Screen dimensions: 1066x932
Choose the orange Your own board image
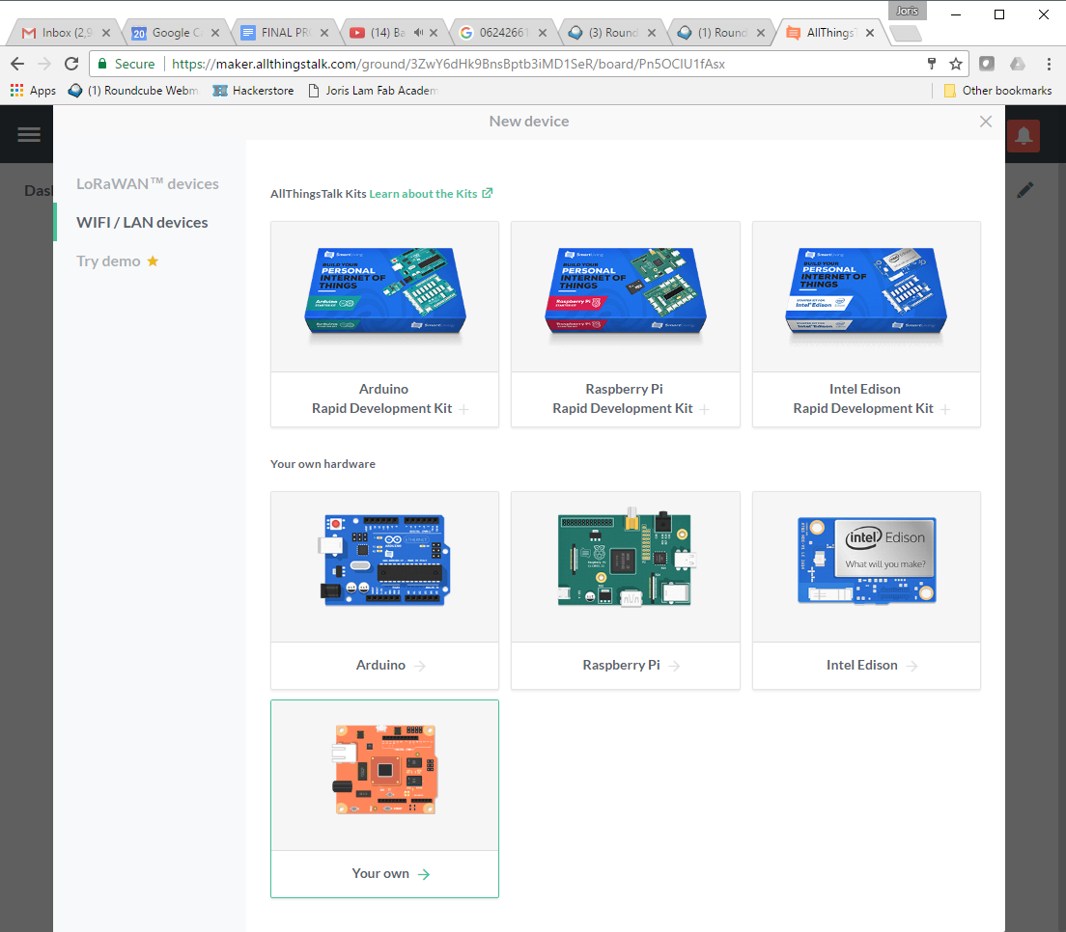click(385, 769)
